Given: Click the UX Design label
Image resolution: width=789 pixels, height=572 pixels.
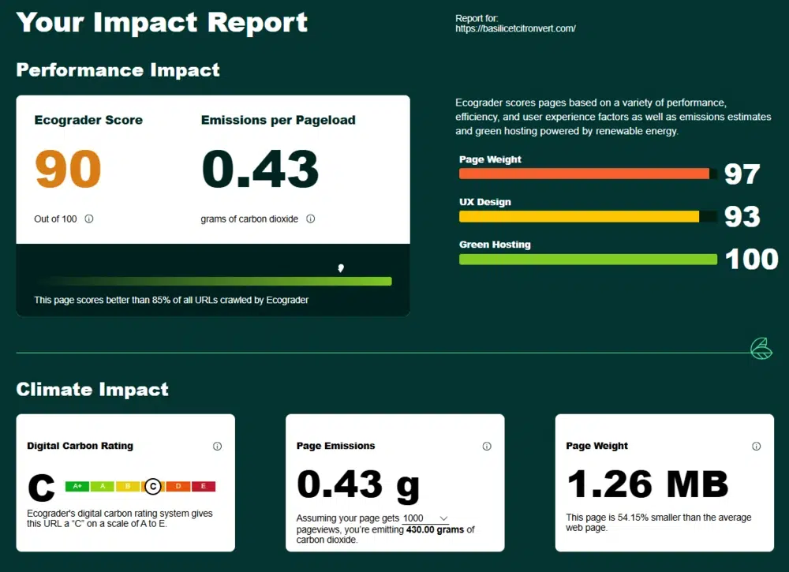Looking at the screenshot, I should tap(485, 202).
